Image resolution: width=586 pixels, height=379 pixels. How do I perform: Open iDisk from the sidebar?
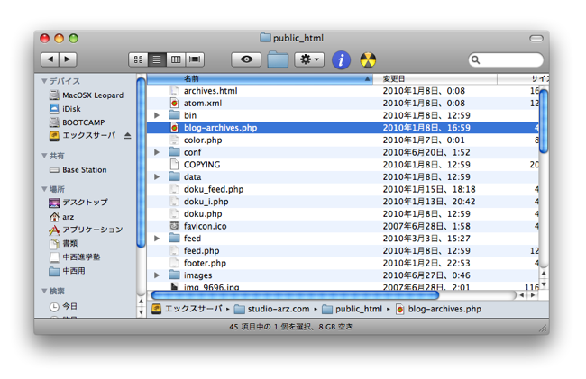71,108
